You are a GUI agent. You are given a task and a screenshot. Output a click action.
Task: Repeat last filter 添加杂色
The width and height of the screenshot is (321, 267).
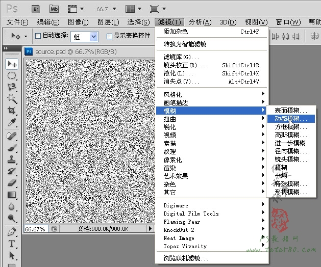click(212, 32)
